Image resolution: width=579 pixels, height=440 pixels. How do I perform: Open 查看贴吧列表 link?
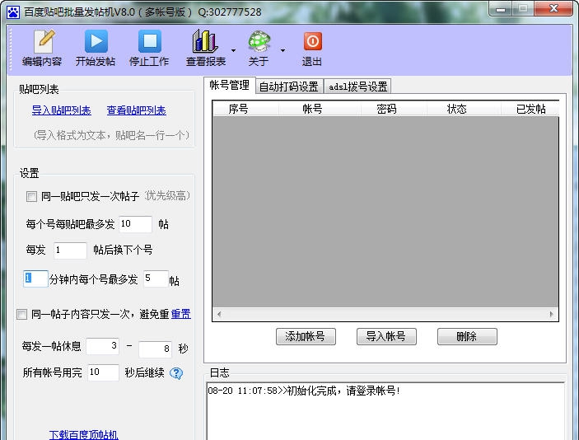click(136, 110)
